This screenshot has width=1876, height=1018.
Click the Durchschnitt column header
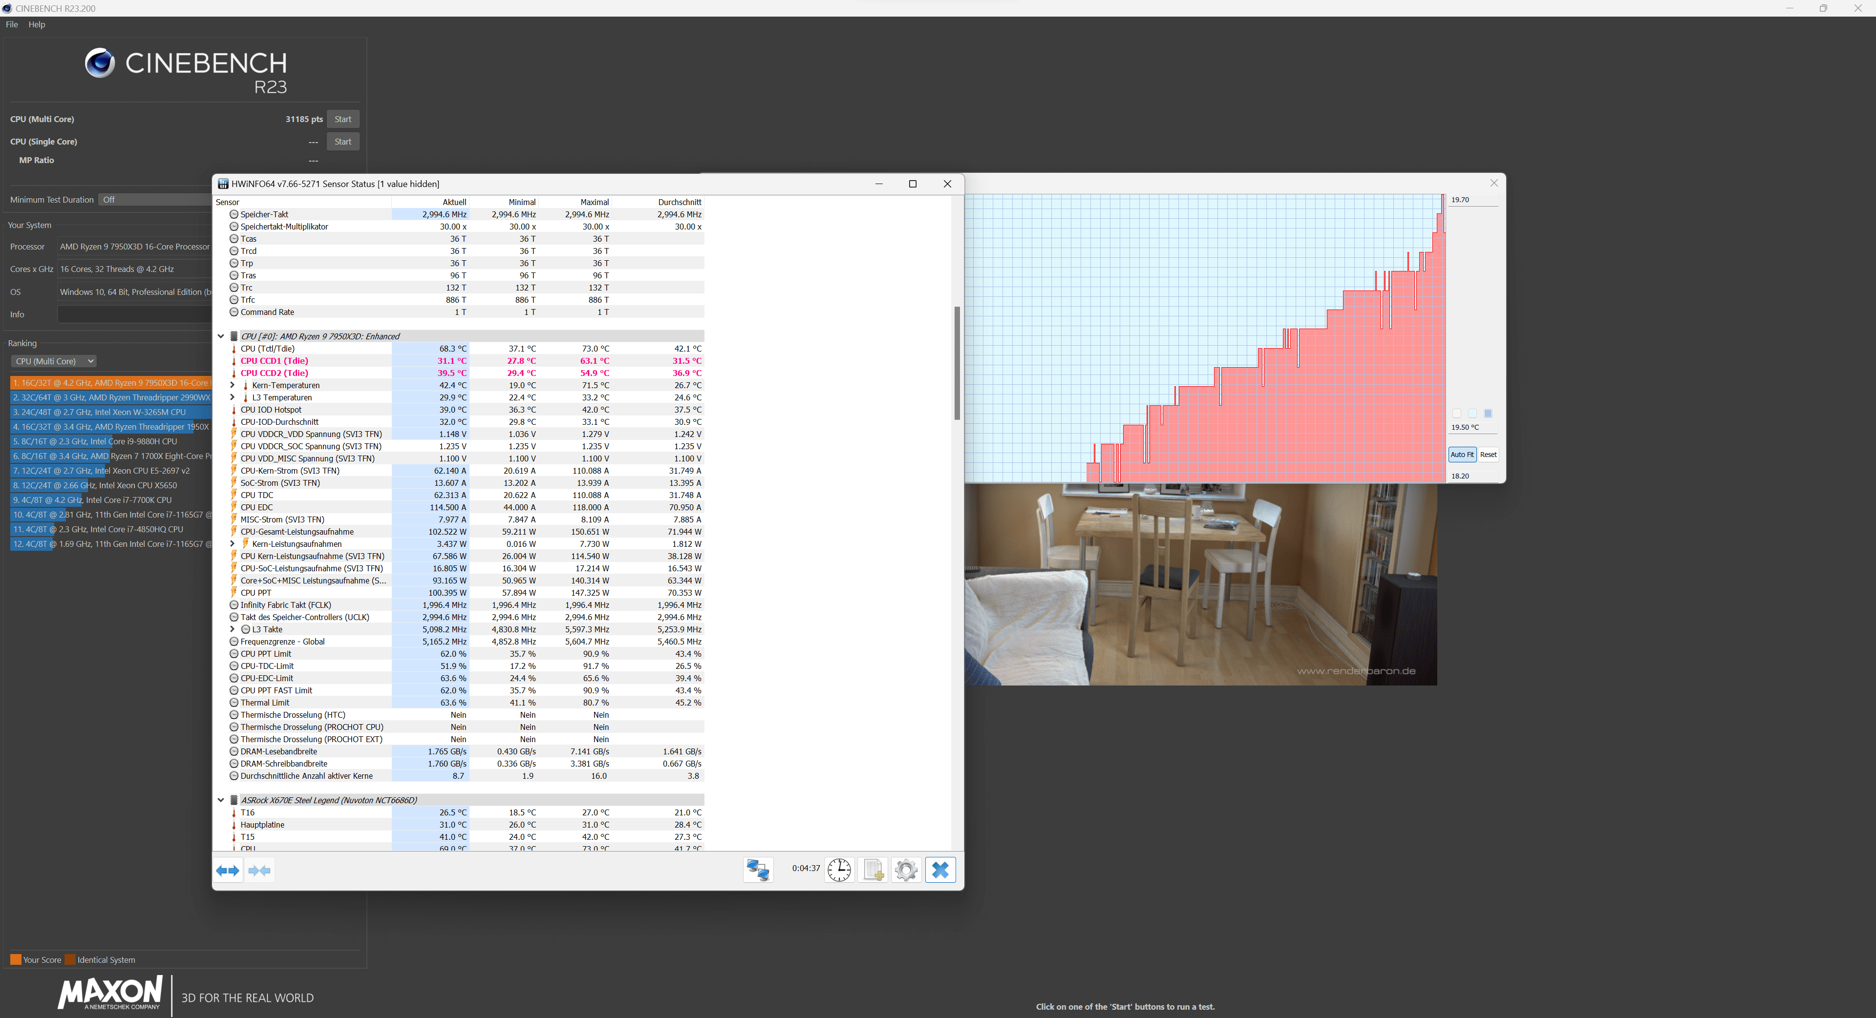659,202
